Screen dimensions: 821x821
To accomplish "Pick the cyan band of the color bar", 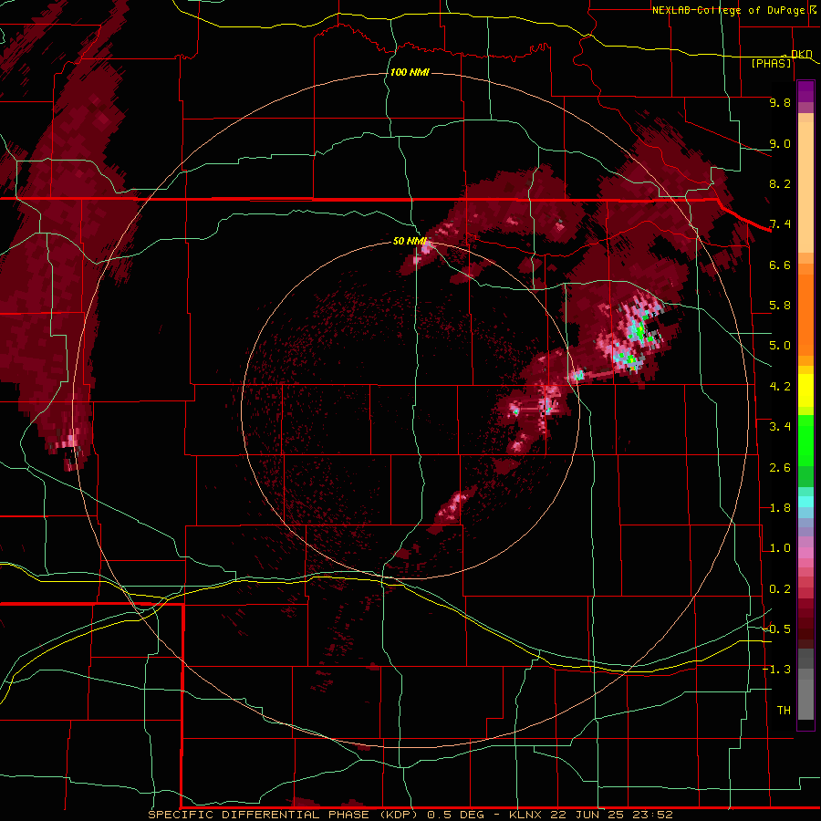I will coord(805,502).
